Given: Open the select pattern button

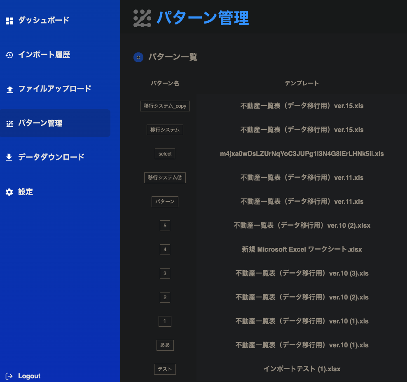Looking at the screenshot, I should pyautogui.click(x=165, y=154).
